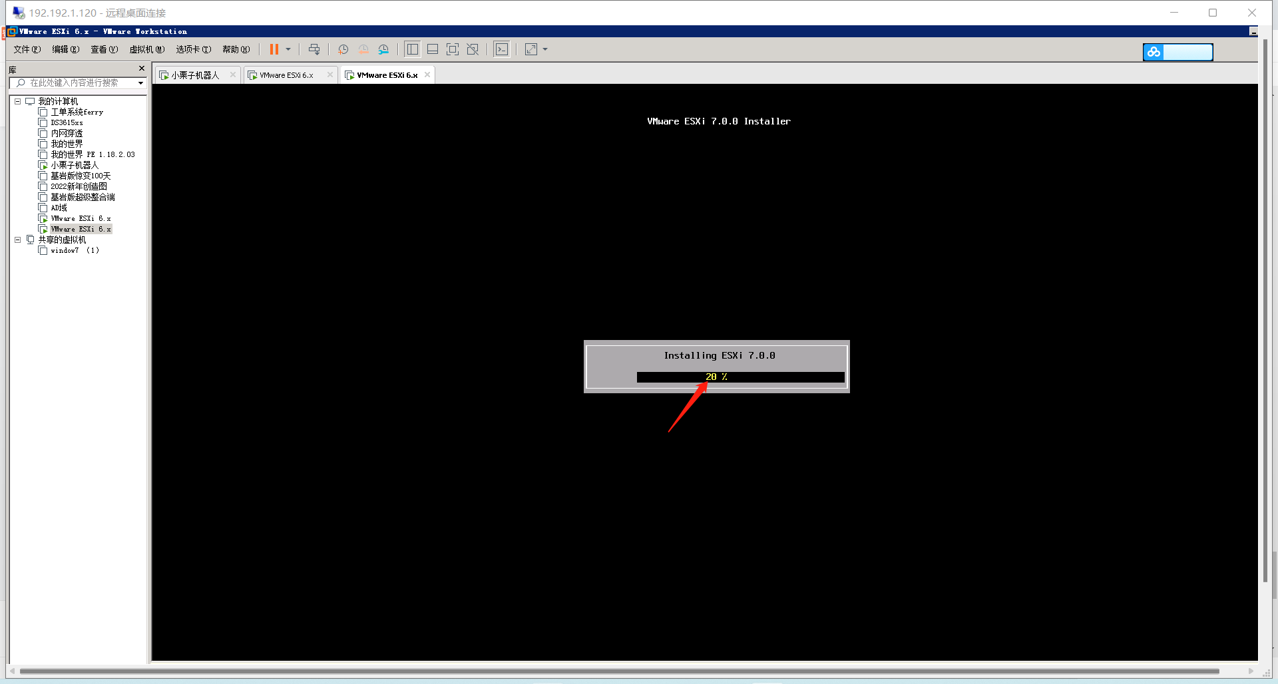Select 我的世界 entry without PE suffix
The height and width of the screenshot is (684, 1278).
tap(67, 144)
